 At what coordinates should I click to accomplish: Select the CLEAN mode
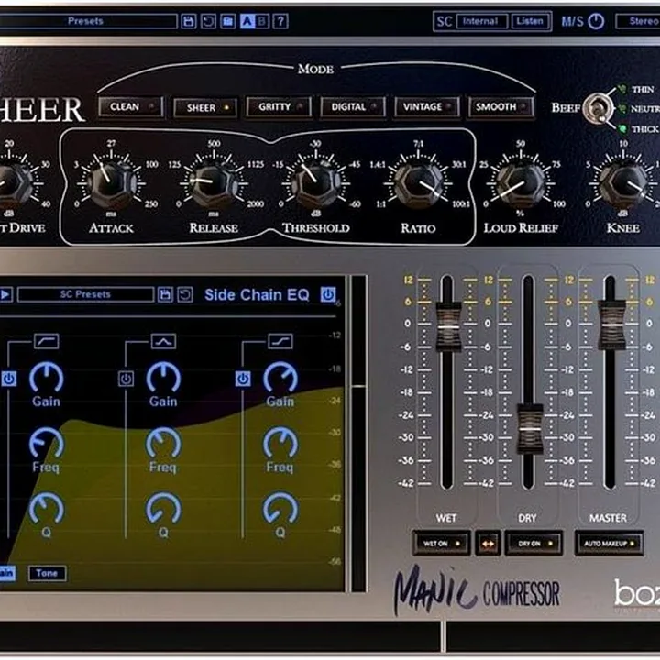coord(131,107)
